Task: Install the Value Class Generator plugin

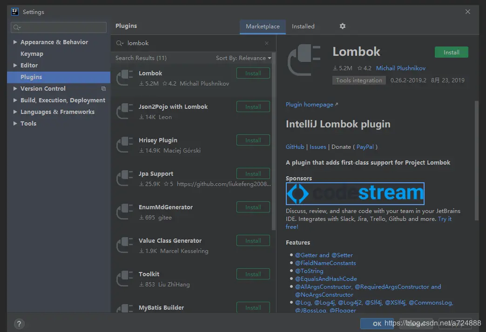Action: [253, 241]
